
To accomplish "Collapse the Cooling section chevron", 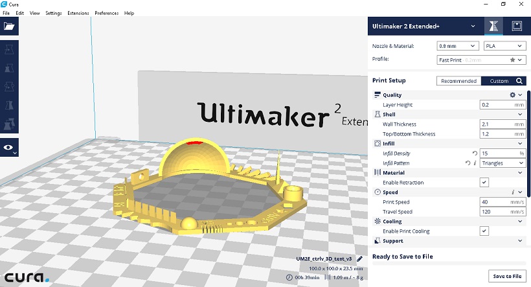I will [x=520, y=222].
